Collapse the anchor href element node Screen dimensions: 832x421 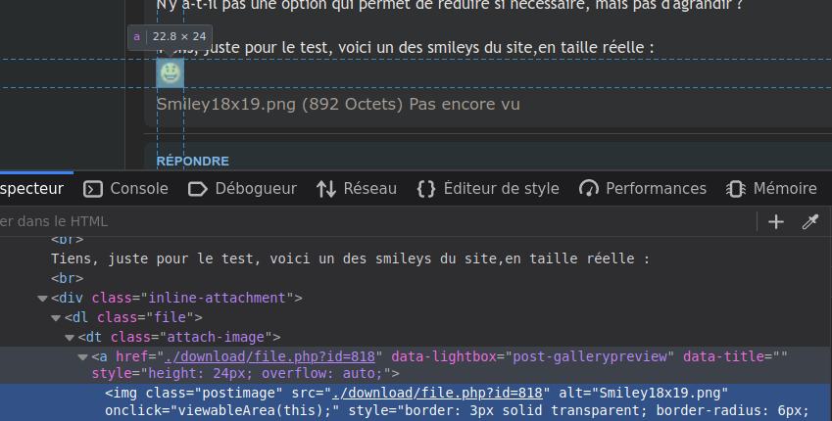(82, 356)
